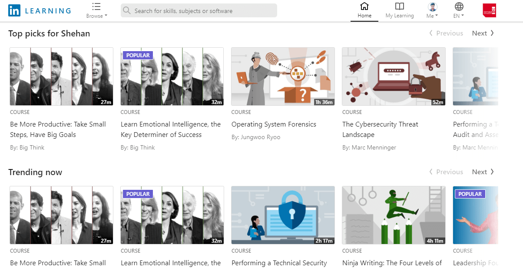Click Previous in Trending now row
The image size is (523, 270).
tap(446, 172)
